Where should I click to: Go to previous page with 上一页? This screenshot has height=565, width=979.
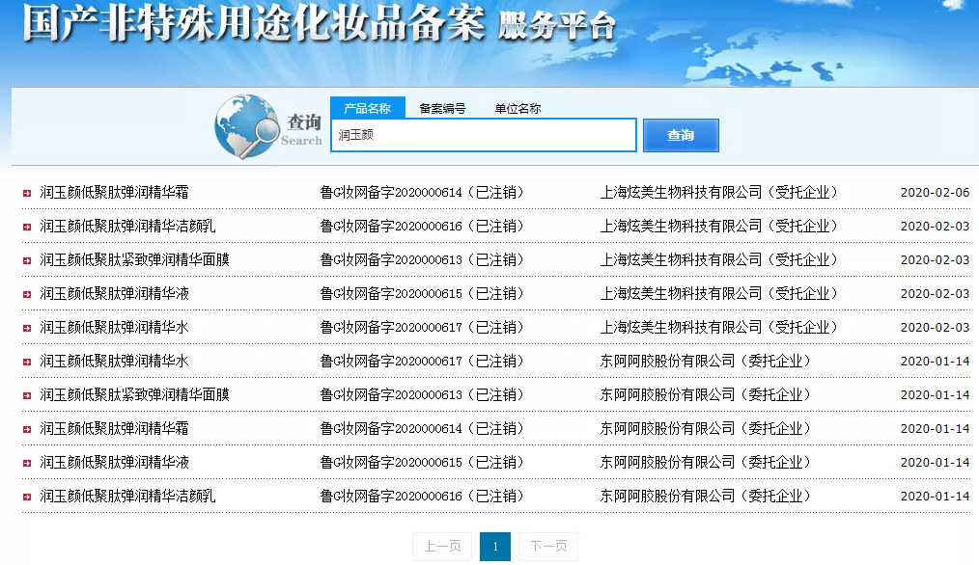(442, 547)
